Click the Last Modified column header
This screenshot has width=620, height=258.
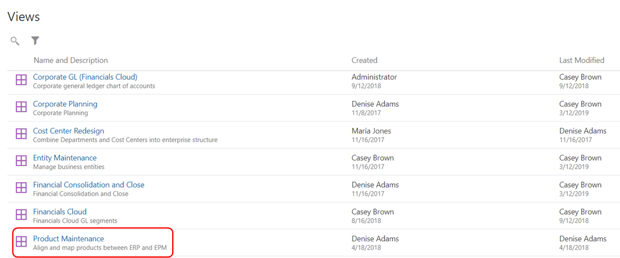(582, 61)
